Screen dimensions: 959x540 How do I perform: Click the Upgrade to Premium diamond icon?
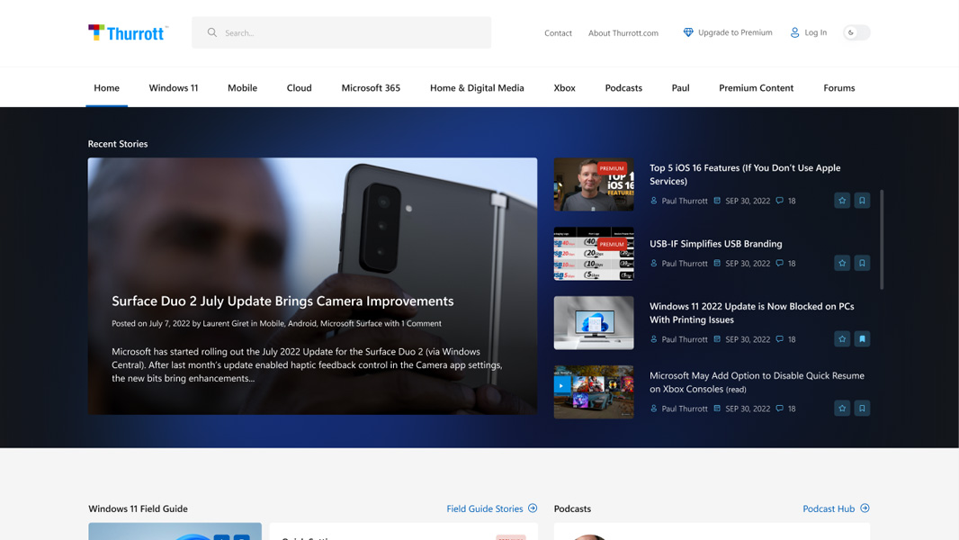click(x=688, y=32)
